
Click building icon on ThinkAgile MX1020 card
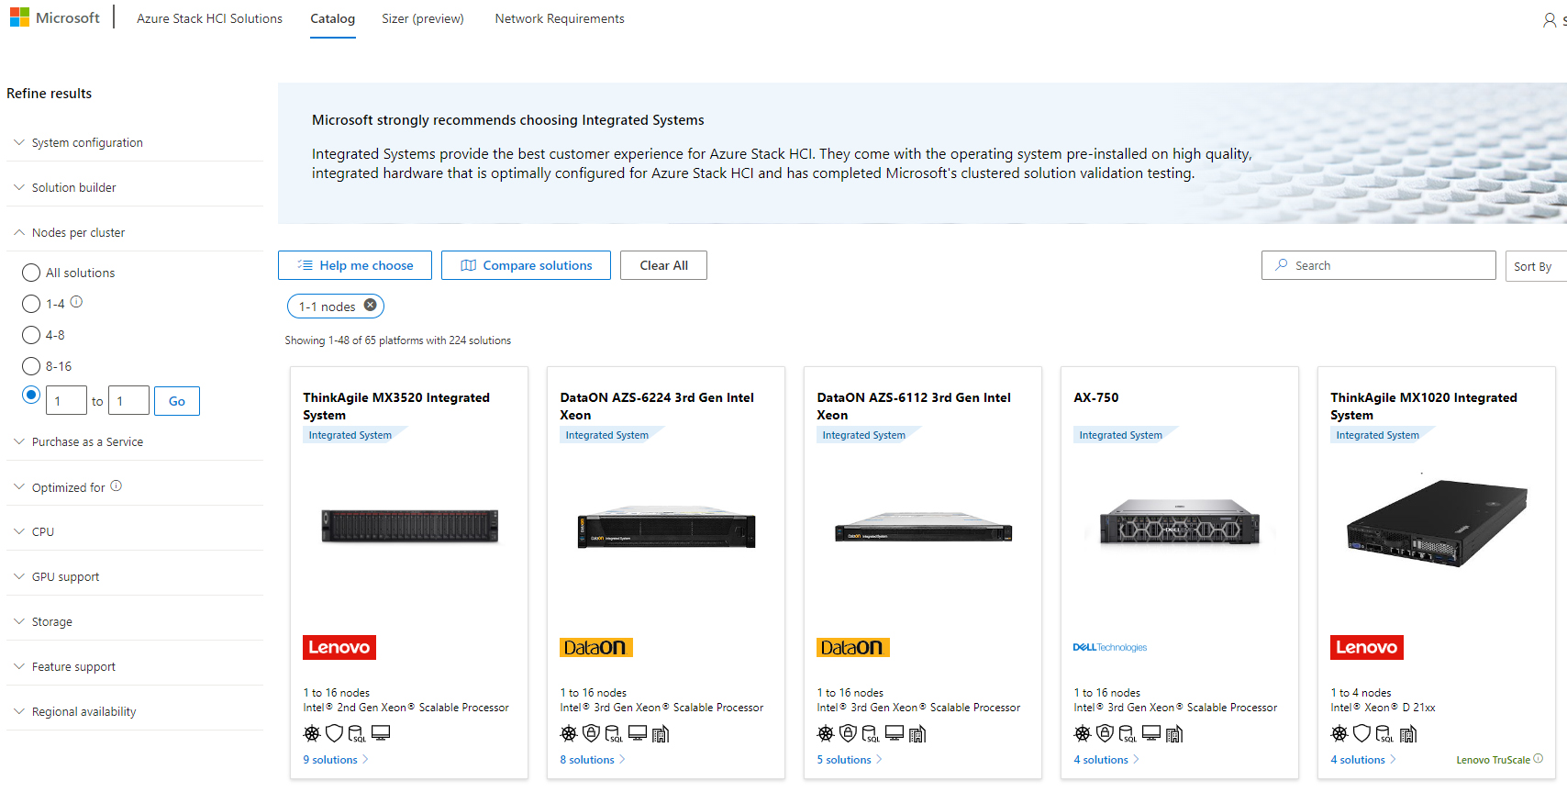1408,733
